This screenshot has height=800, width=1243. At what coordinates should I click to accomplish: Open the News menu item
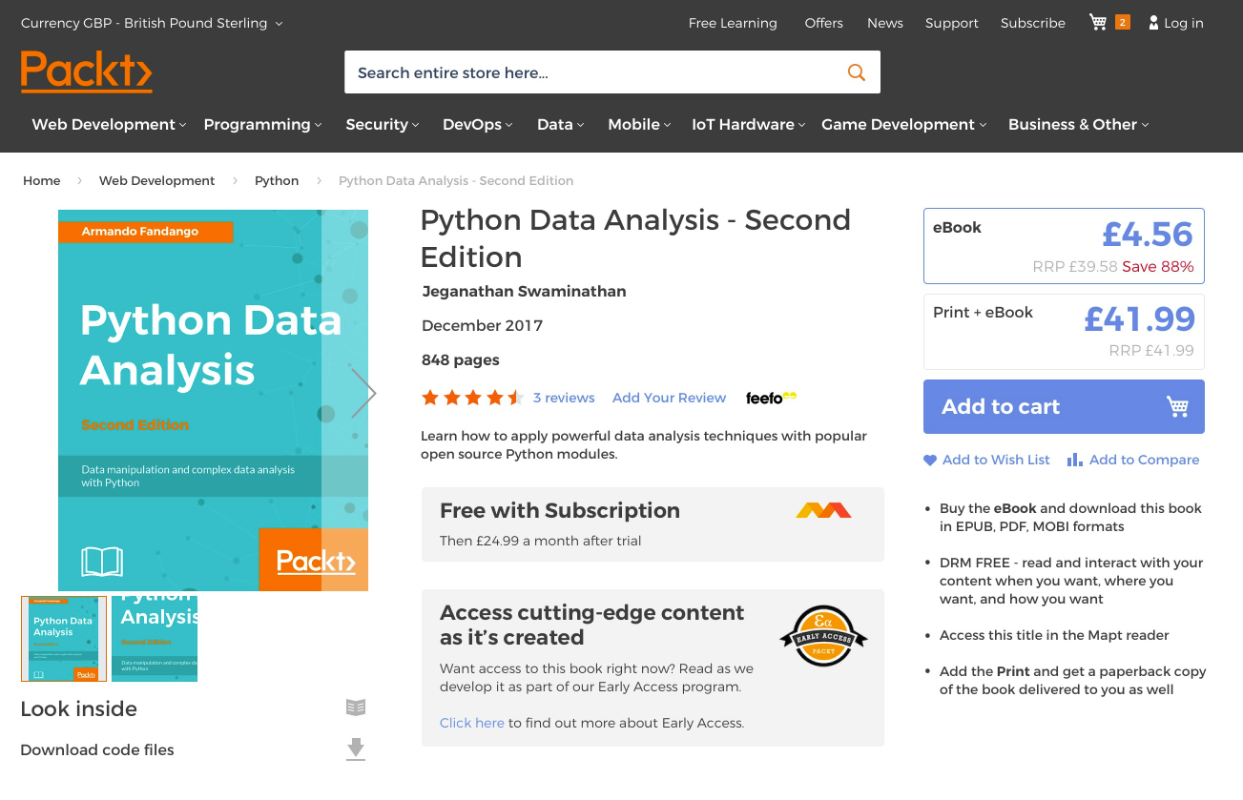click(884, 23)
